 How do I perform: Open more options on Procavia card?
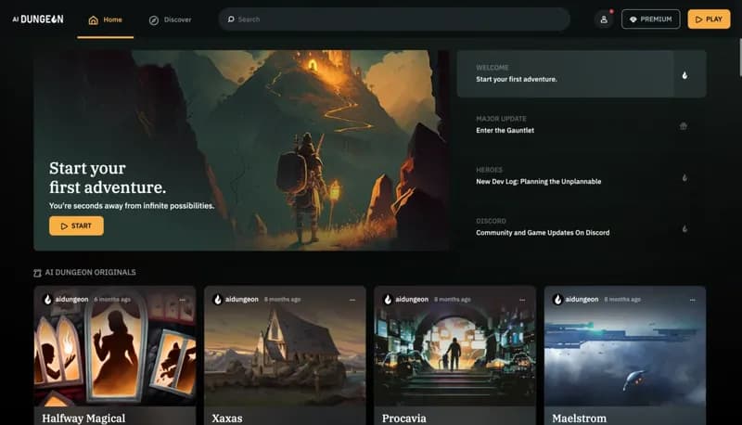click(x=522, y=300)
